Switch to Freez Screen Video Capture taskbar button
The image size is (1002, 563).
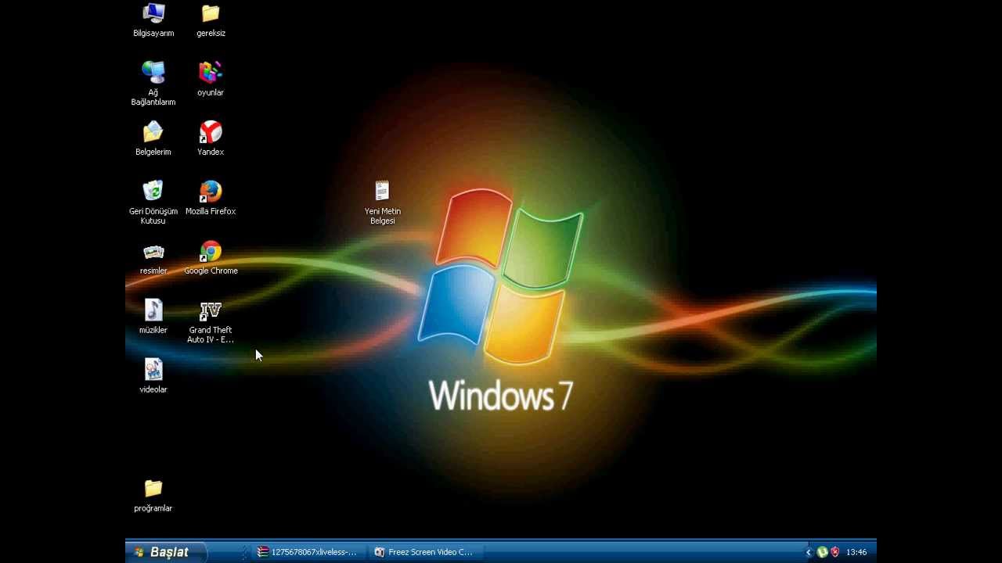[425, 552]
